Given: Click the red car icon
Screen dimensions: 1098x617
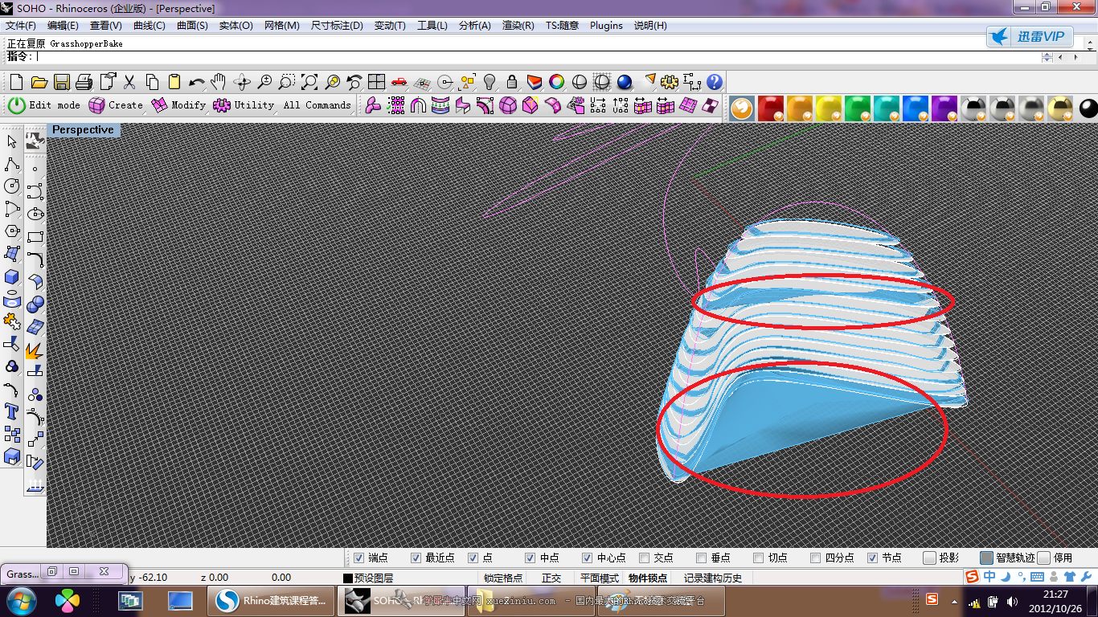Looking at the screenshot, I should click(x=399, y=82).
